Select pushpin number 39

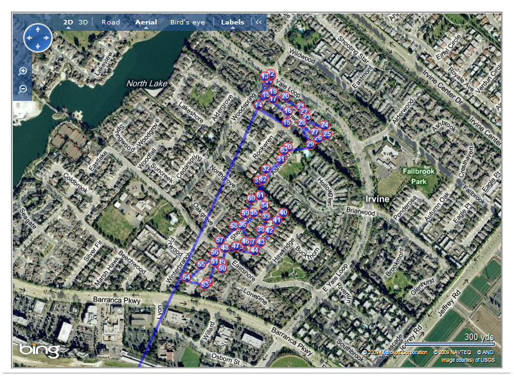click(x=266, y=216)
